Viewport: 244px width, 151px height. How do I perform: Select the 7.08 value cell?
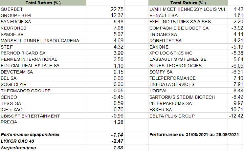coord(105,28)
